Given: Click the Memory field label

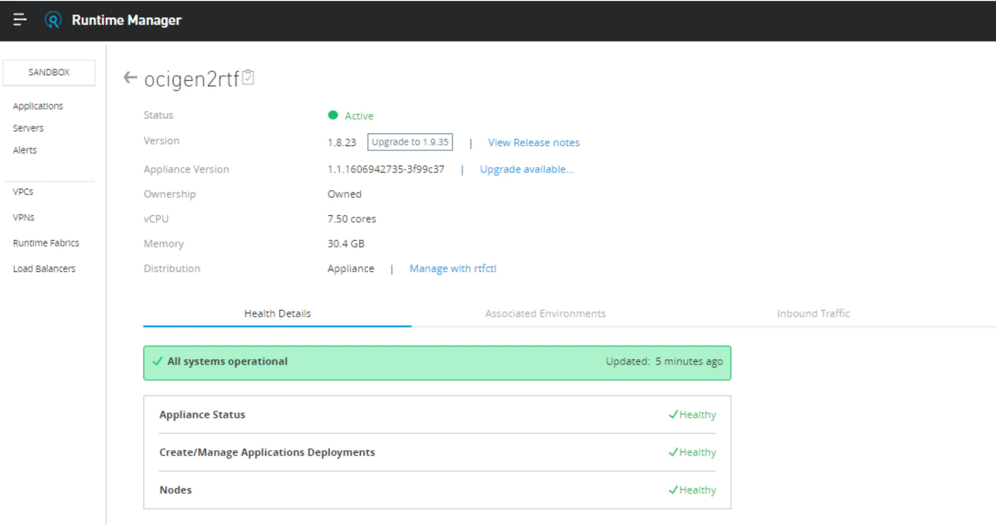Looking at the screenshot, I should (x=164, y=244).
